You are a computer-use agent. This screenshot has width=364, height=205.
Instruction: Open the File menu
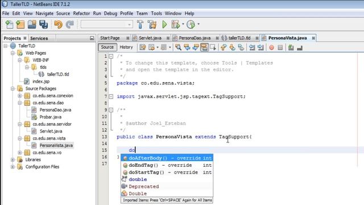point(6,14)
